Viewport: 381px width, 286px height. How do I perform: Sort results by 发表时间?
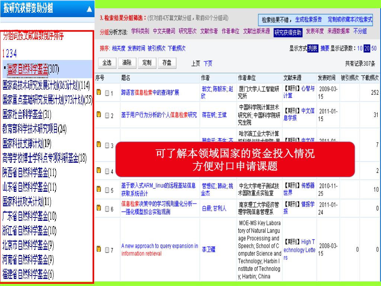[136, 48]
